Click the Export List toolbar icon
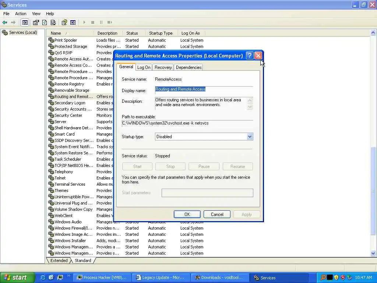Screen dimensions: 377x283 pyautogui.click(x=53, y=22)
